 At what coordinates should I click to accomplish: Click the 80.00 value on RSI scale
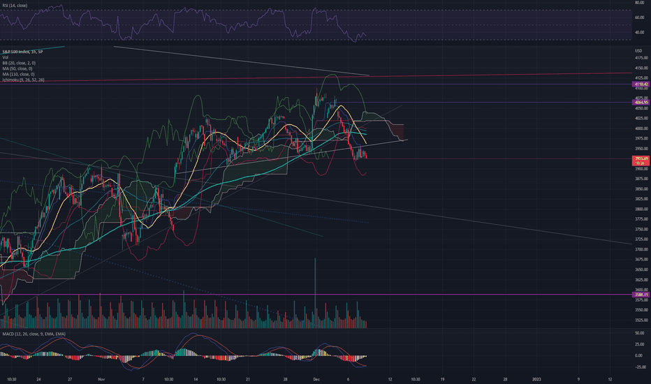point(639,3)
